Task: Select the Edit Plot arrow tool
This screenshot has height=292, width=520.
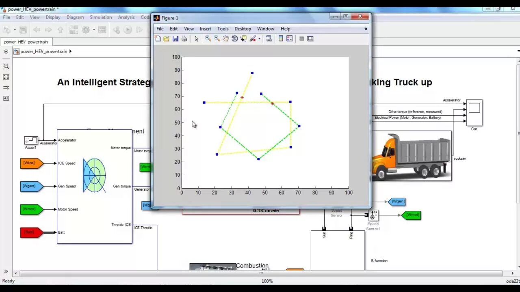Action: point(197,39)
